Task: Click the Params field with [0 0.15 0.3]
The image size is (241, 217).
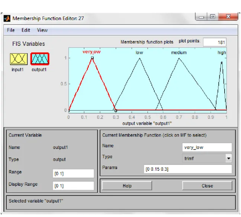Action: tap(188, 169)
